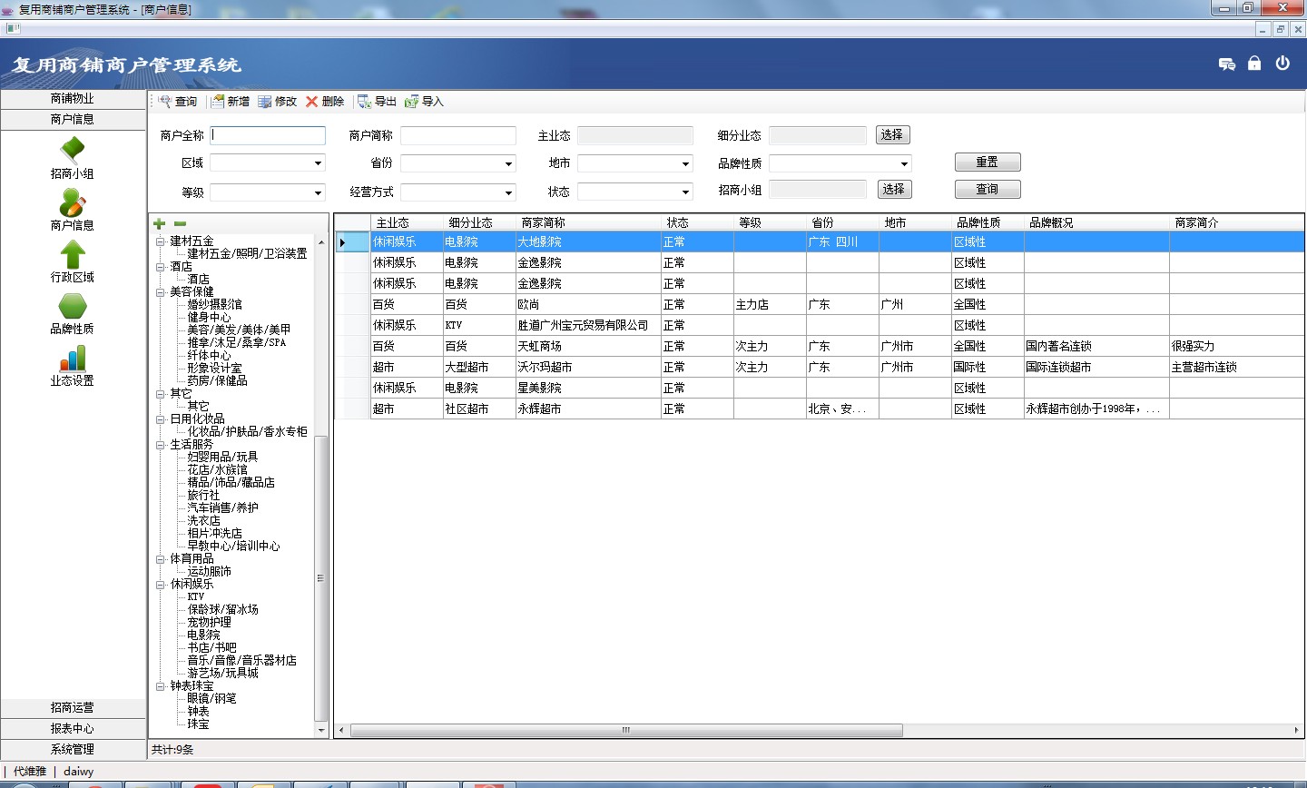Click the lock icon in header
This screenshot has height=788, width=1307.
pos(1254,64)
